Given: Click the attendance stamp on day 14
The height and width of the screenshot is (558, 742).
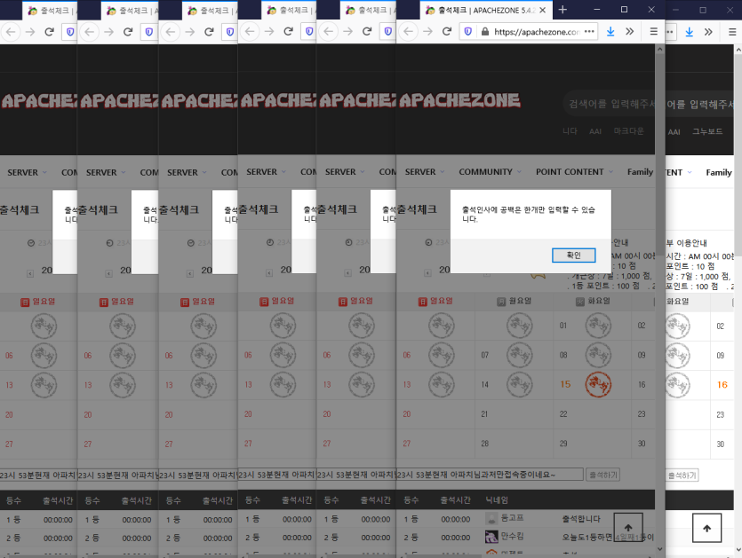Looking at the screenshot, I should coord(520,385).
